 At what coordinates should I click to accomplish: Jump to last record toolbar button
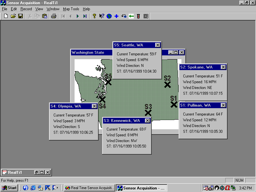[x=85, y=16]
